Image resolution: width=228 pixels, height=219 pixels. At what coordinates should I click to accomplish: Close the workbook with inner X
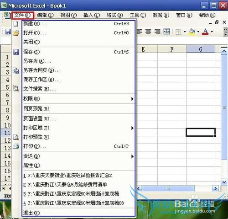coord(224,22)
